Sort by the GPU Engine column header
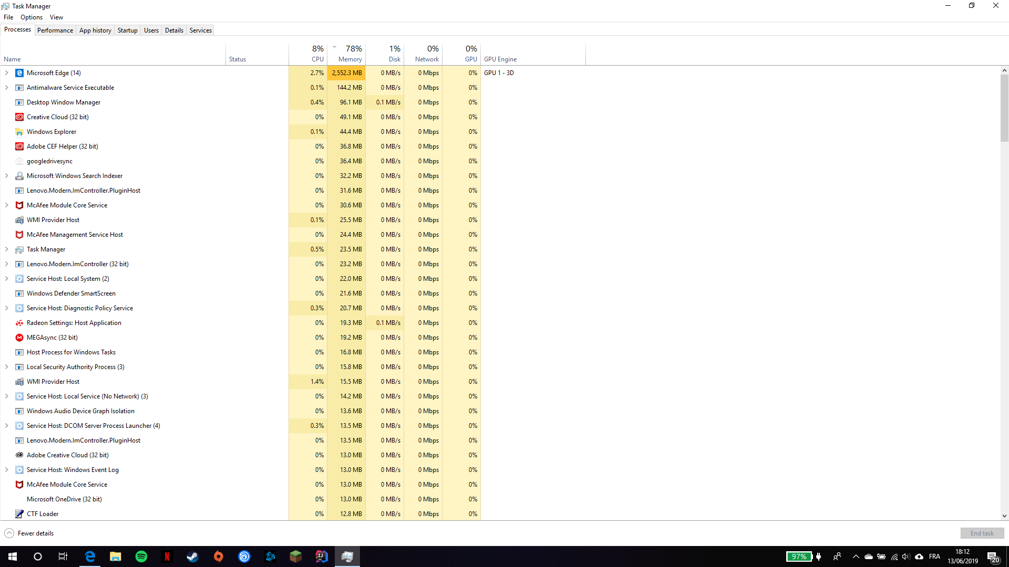 point(533,54)
